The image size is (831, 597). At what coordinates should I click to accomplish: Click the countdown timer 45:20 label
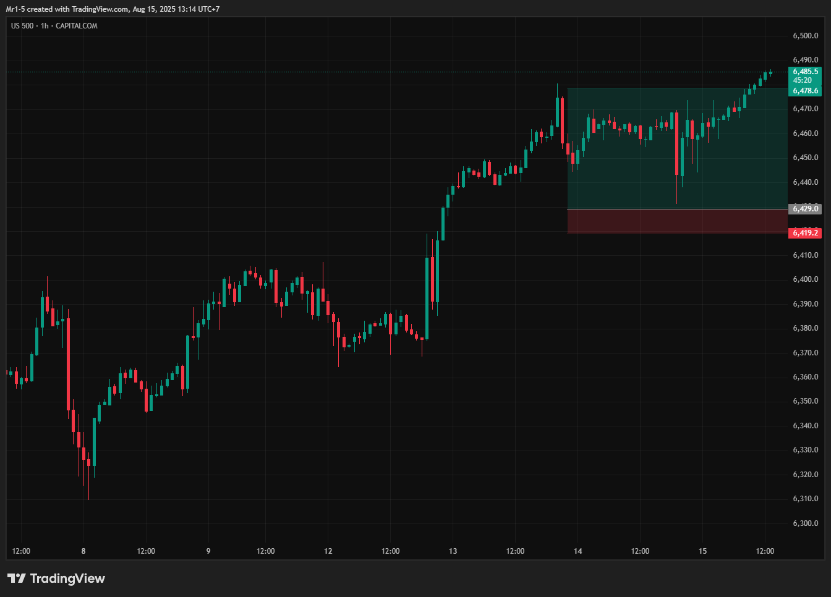[803, 80]
